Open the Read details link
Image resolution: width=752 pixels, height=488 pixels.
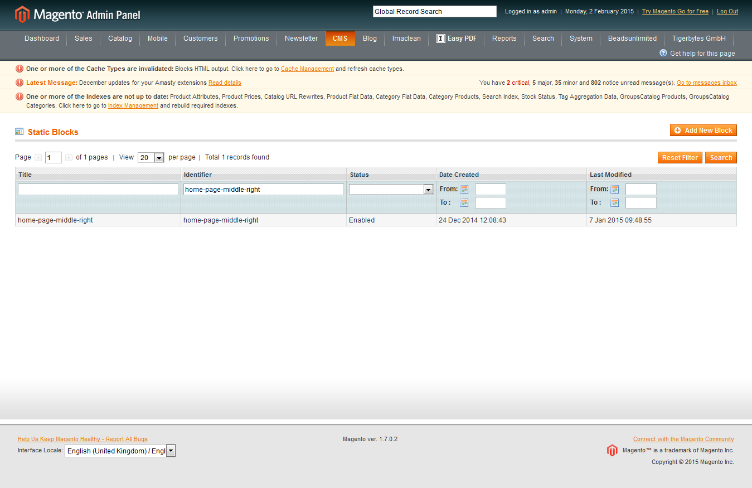[225, 83]
